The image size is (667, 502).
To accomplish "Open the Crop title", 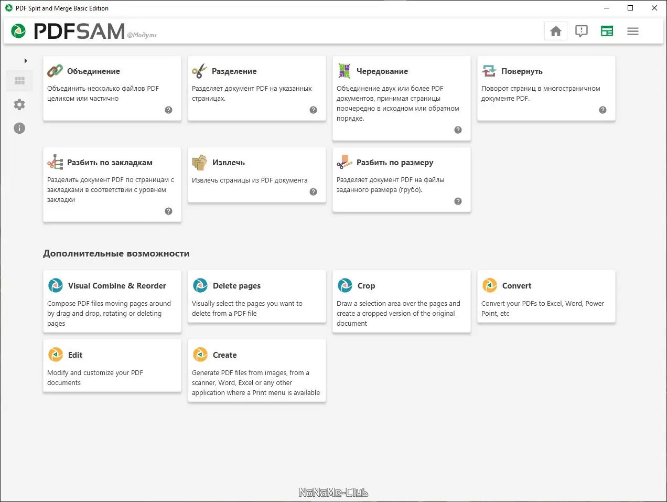I will click(366, 286).
